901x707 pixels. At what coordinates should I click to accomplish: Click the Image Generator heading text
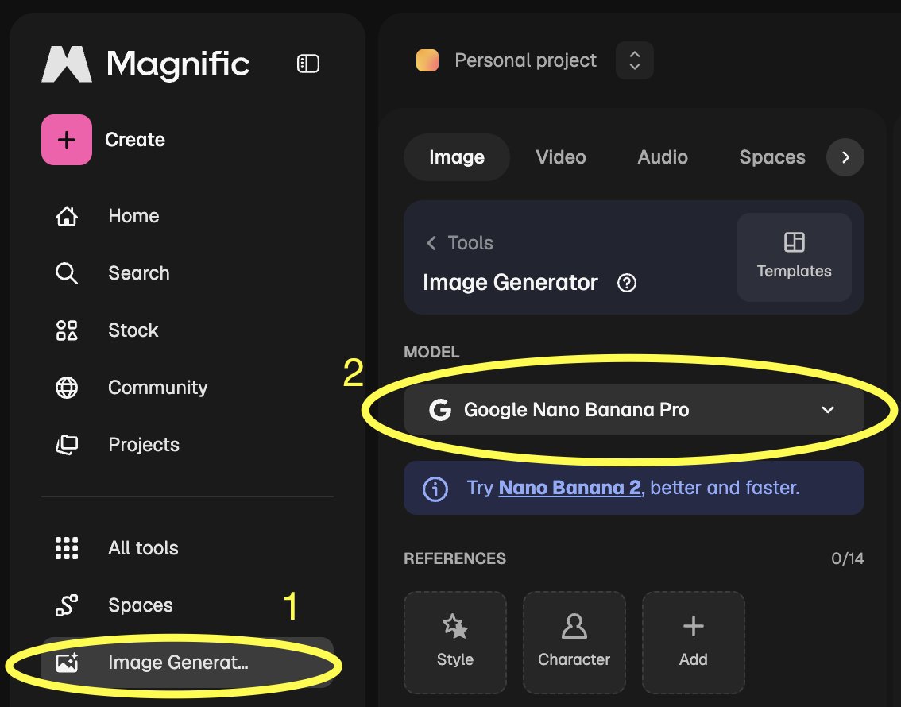coord(510,283)
